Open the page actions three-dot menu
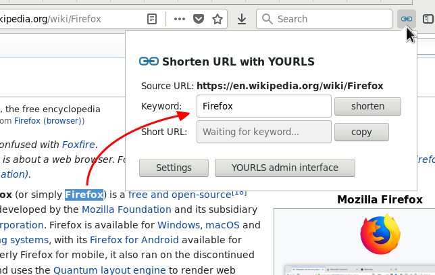This screenshot has height=275, width=435. (179, 19)
